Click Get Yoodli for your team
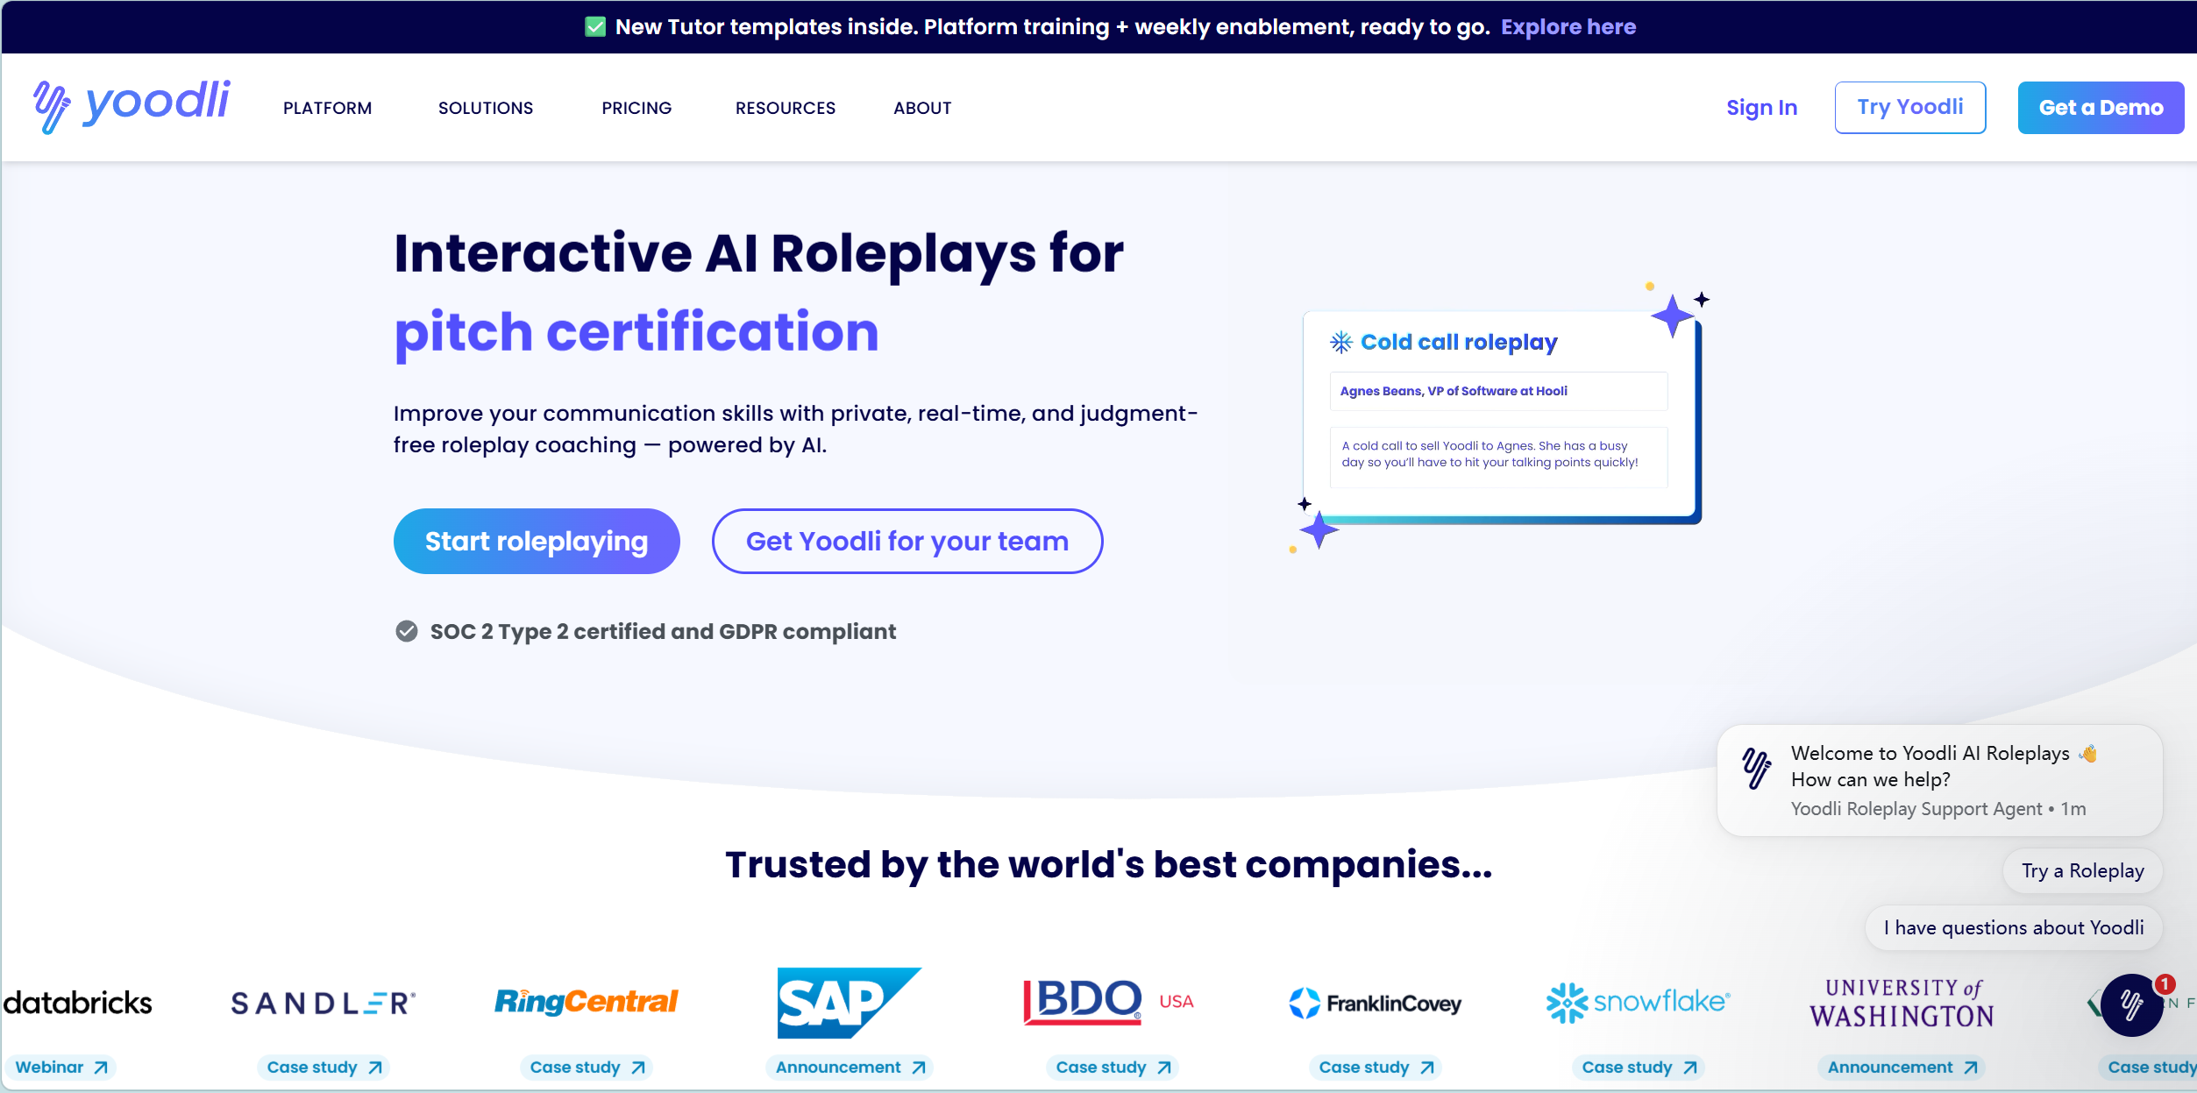 tap(907, 542)
